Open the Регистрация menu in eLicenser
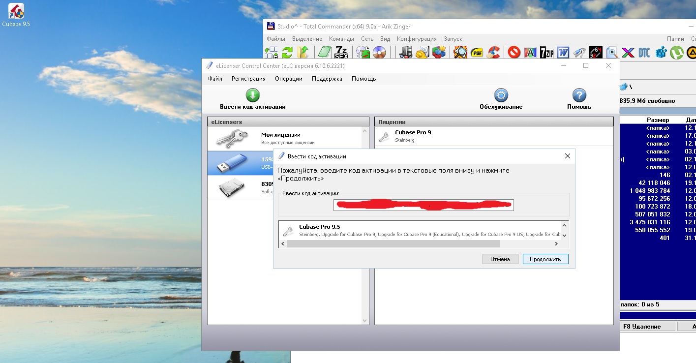The width and height of the screenshot is (696, 363). 248,79
